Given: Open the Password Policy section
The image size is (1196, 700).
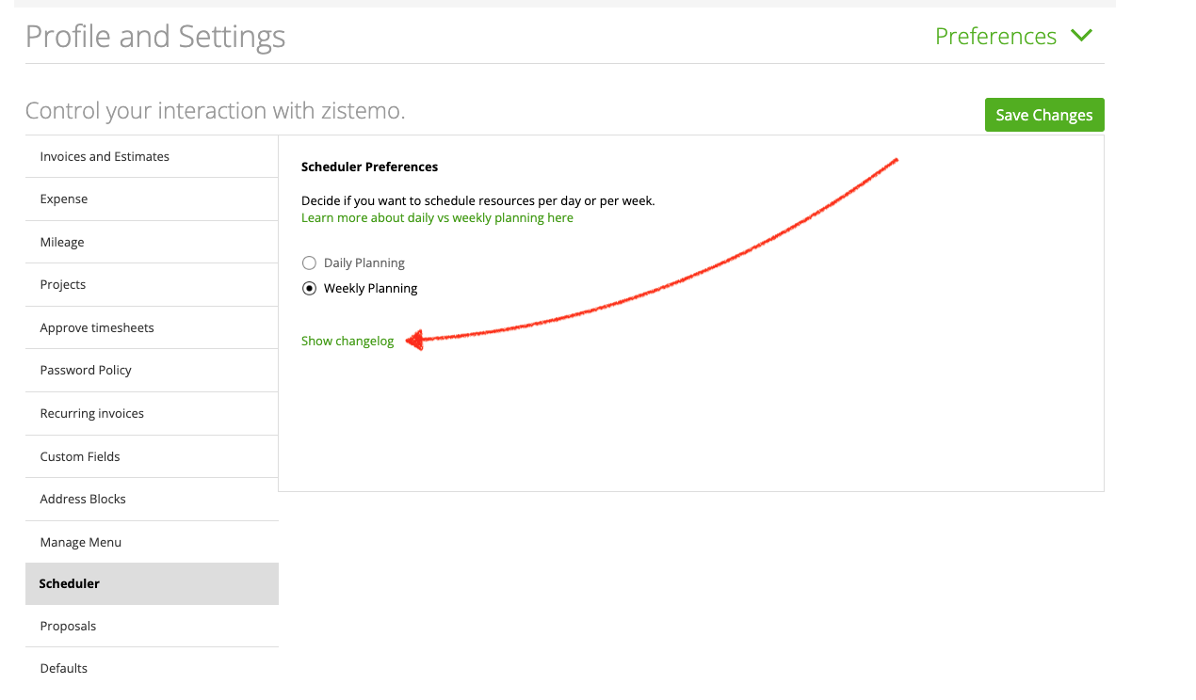Looking at the screenshot, I should [86, 370].
